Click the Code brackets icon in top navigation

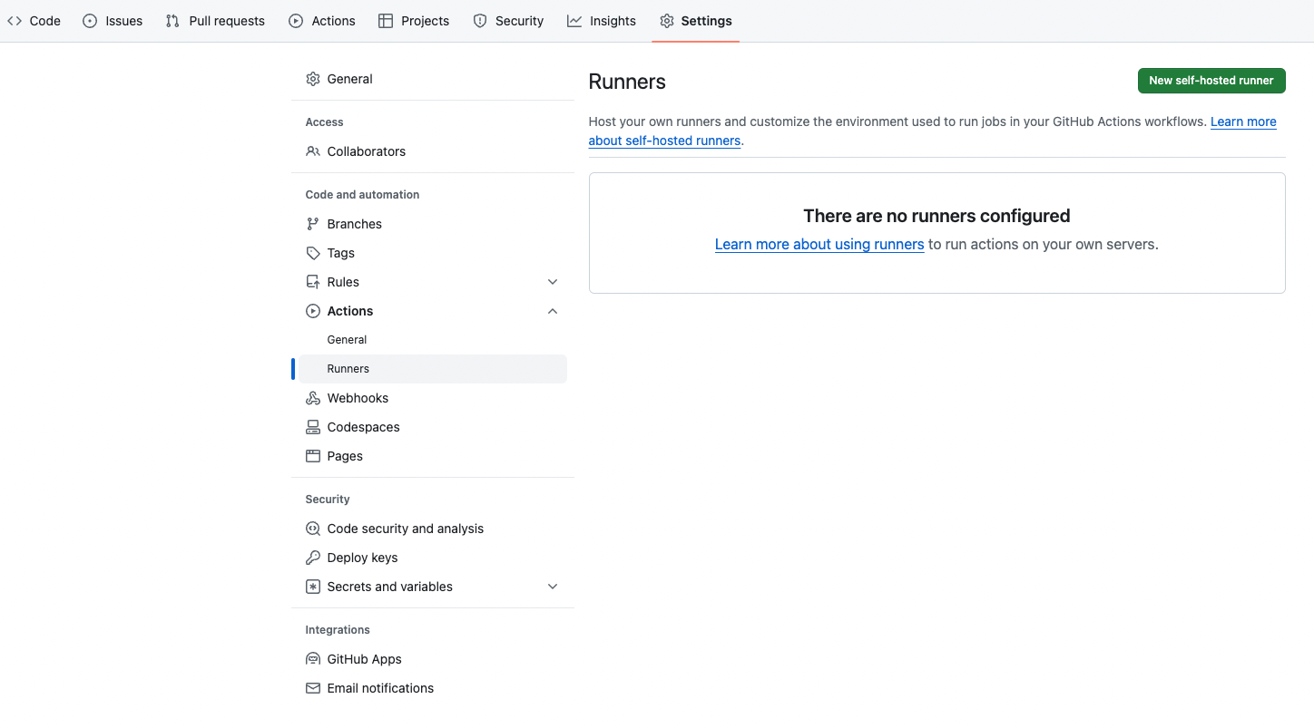click(15, 21)
